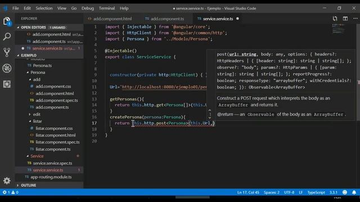The image size is (360, 202).
Task: Select language mode TypeScript in status bar
Action: point(316,192)
